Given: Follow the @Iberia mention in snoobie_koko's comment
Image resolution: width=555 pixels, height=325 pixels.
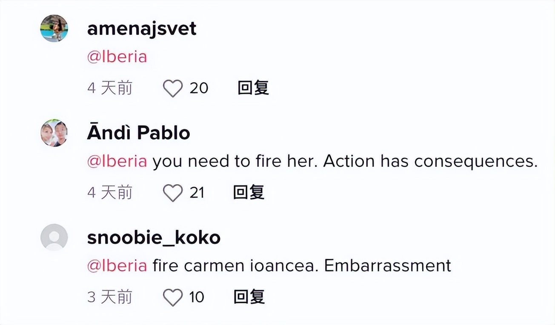Looking at the screenshot, I should click(x=117, y=266).
